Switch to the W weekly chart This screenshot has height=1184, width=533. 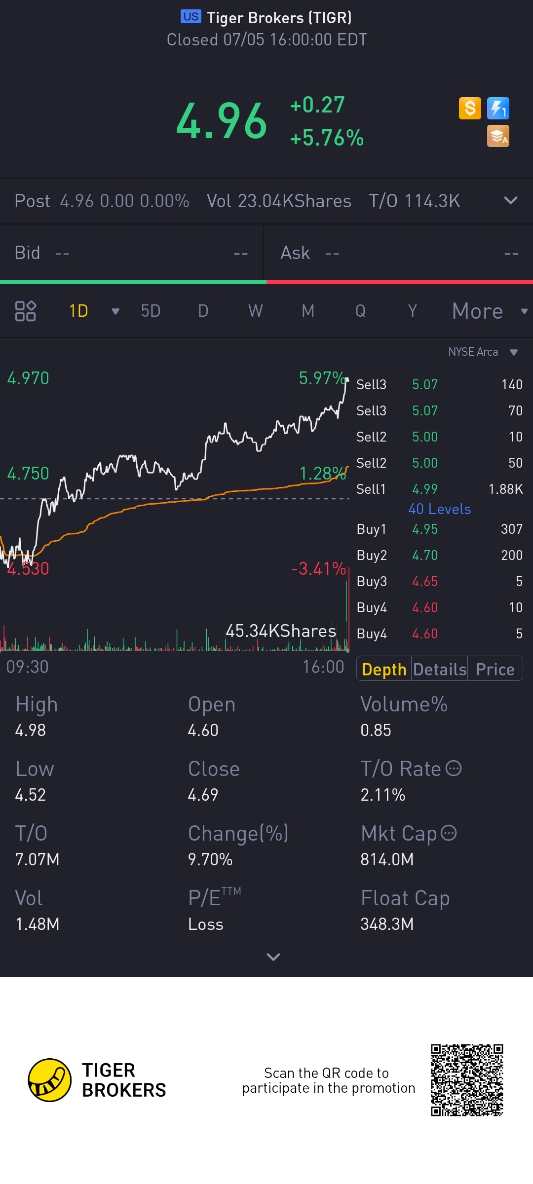coord(255,311)
